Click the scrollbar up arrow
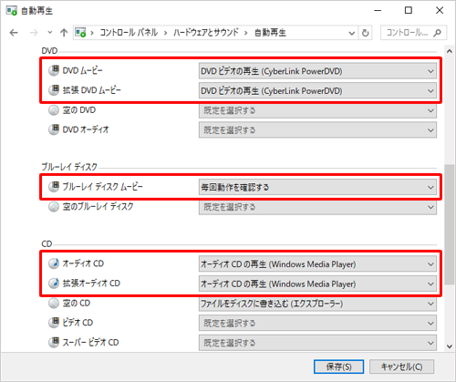Viewport: 456px width, 382px height. pyautogui.click(x=450, y=51)
